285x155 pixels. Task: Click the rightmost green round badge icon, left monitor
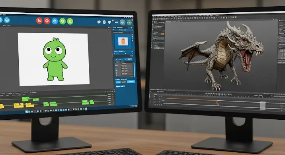129,23
